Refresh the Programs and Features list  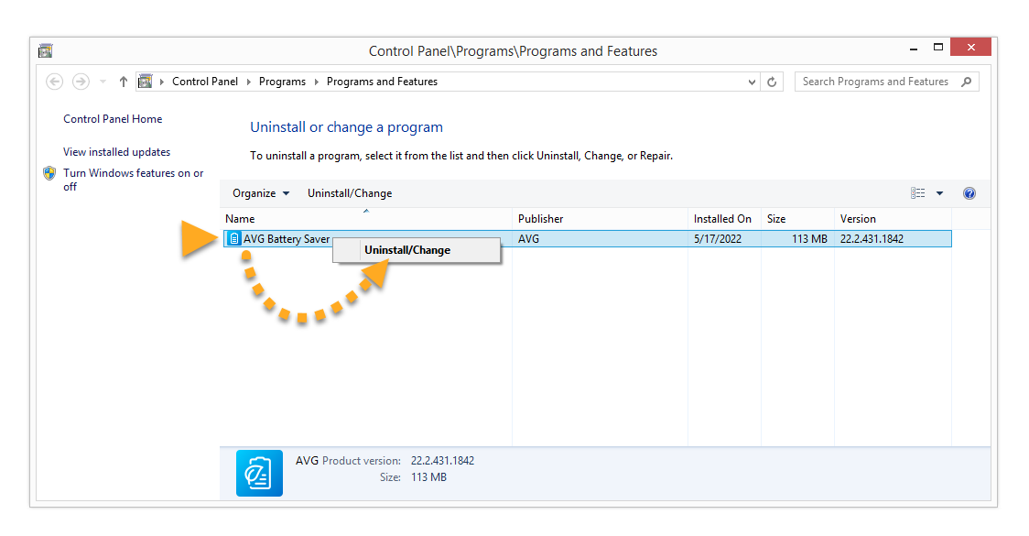pos(773,82)
